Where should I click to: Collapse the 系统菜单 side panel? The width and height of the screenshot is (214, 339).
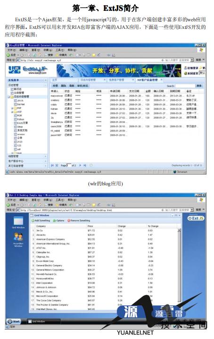(45, 80)
